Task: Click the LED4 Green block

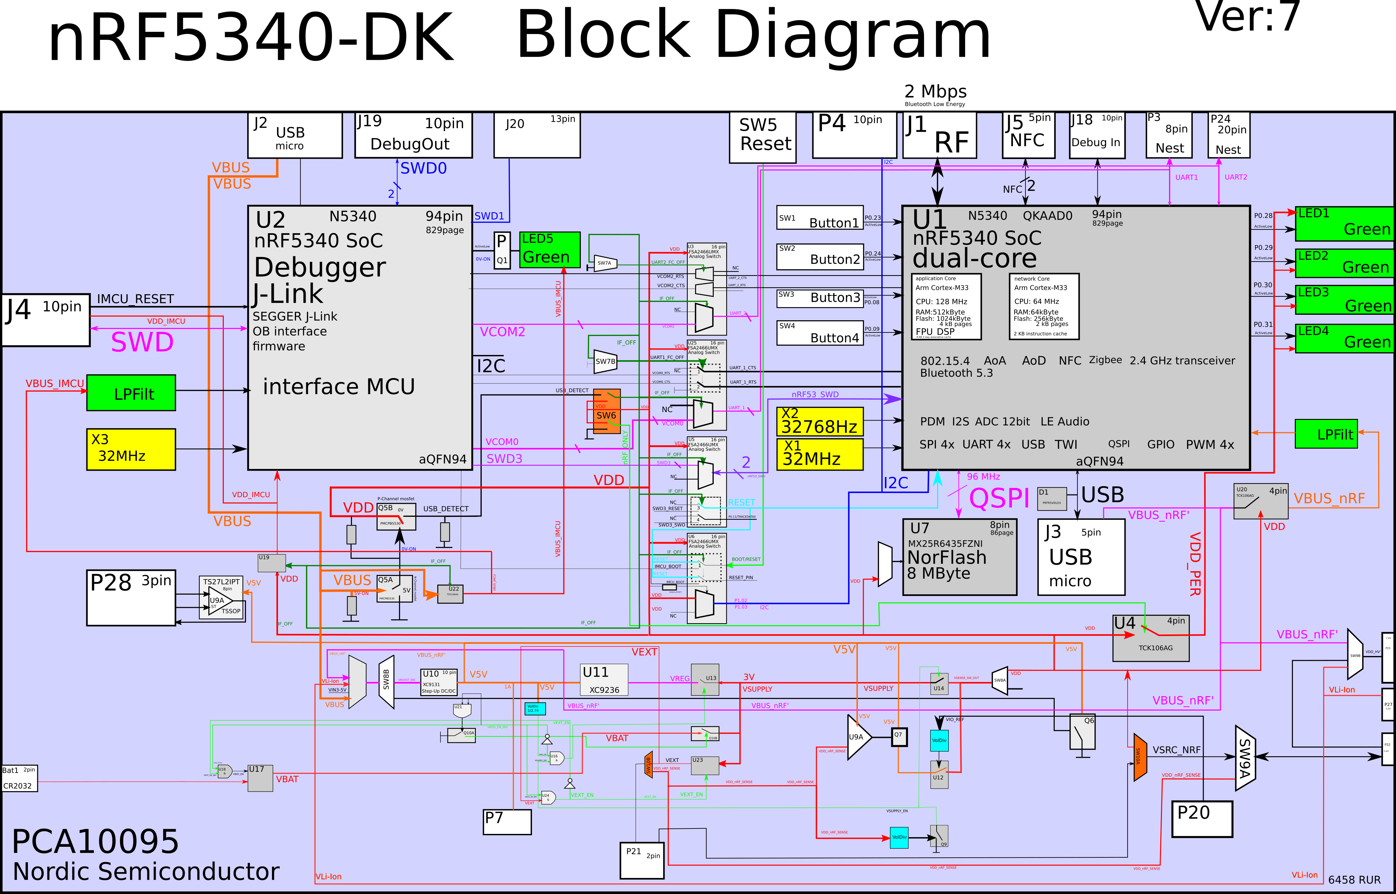Action: [1344, 339]
